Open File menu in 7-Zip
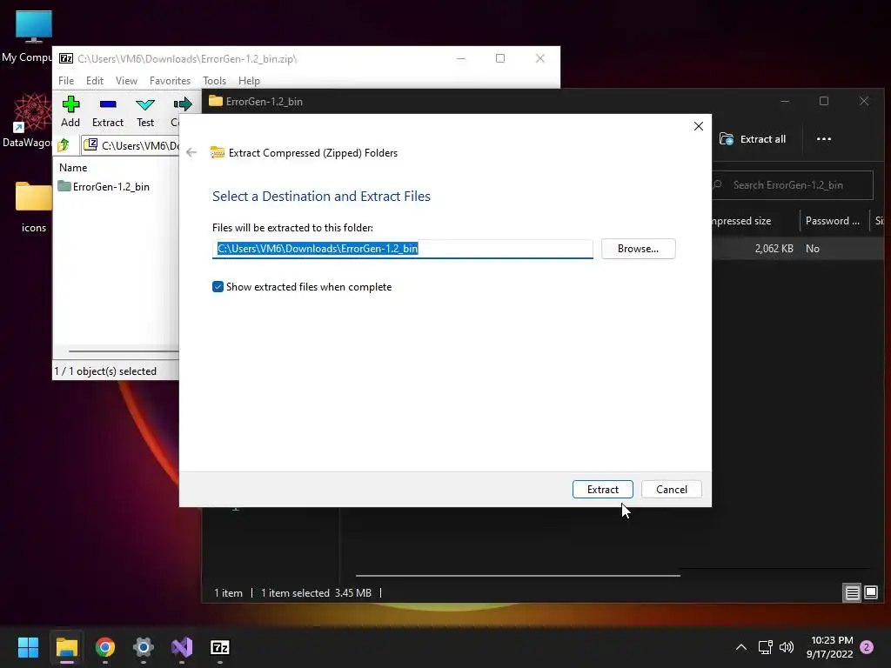Viewport: 891px width, 668px height. tap(66, 81)
